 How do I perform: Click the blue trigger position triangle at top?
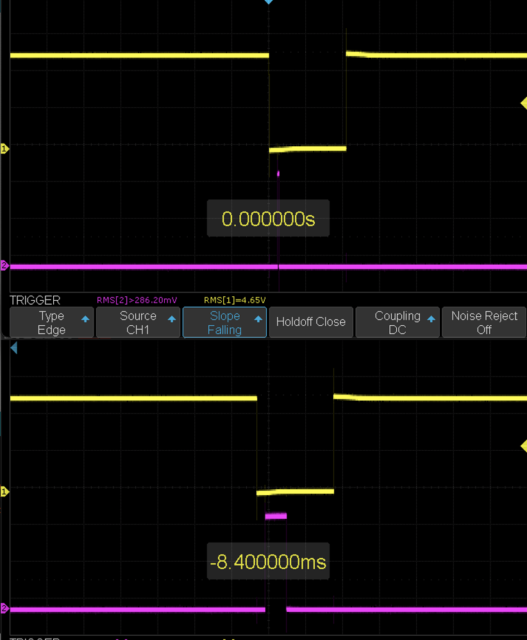point(269,3)
